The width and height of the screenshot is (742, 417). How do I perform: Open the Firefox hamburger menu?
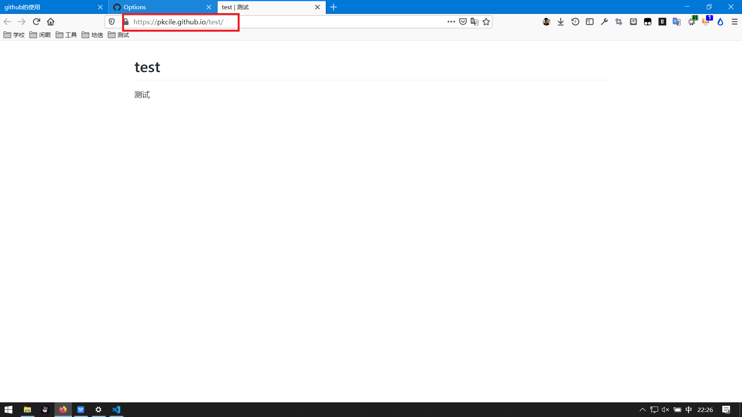(735, 22)
